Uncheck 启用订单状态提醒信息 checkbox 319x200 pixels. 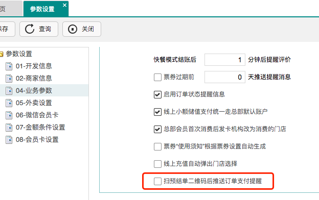(x=157, y=94)
